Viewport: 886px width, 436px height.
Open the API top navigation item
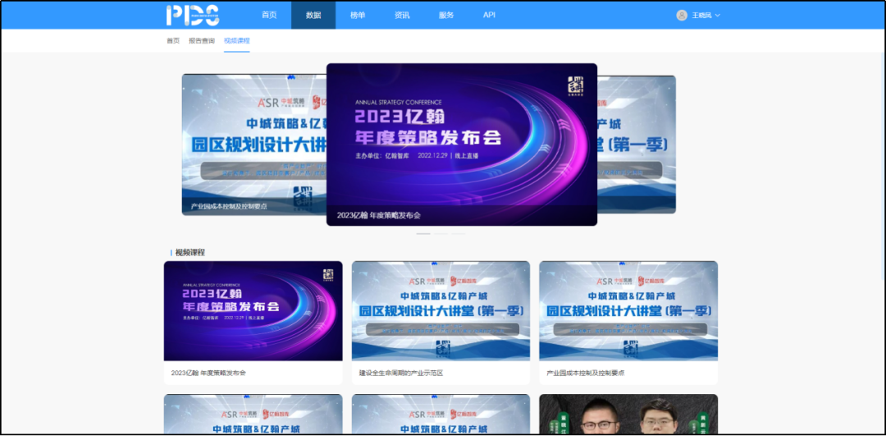[489, 16]
